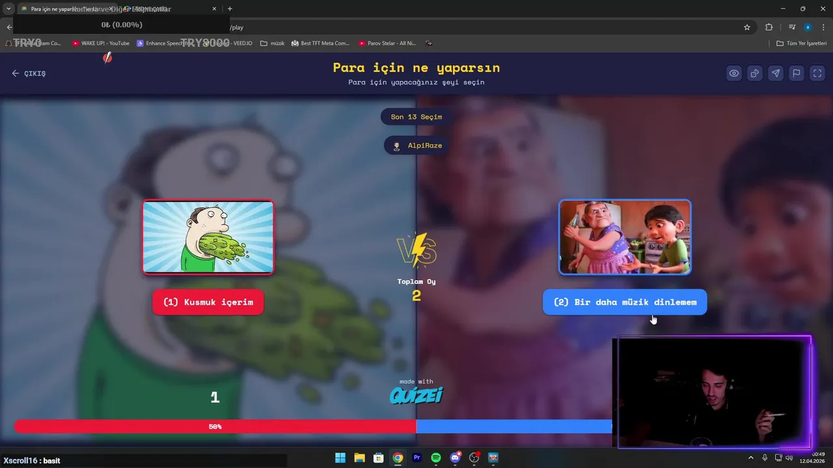Open Adobe Premiere Pro from taskbar
The width and height of the screenshot is (833, 468).
[417, 458]
